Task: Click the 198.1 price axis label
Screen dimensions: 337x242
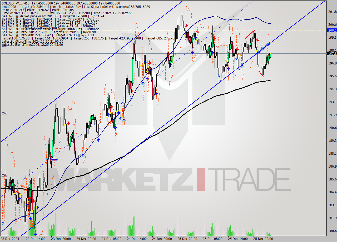Action: click(332, 50)
